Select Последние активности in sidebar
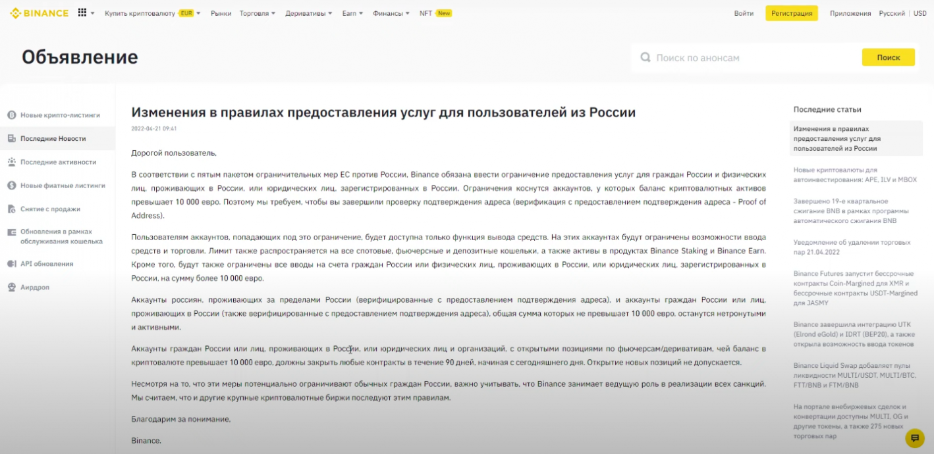Screen dimensions: 934x454 tap(57, 162)
